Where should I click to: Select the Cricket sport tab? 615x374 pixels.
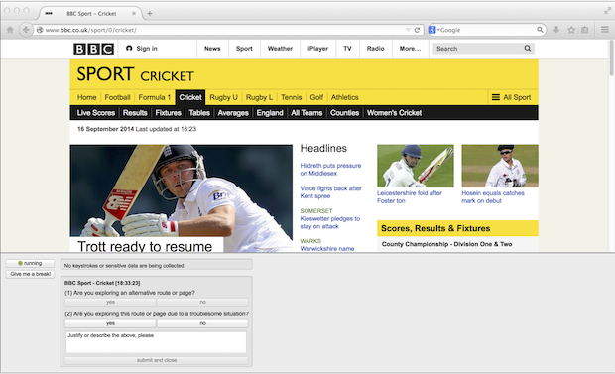(x=190, y=97)
